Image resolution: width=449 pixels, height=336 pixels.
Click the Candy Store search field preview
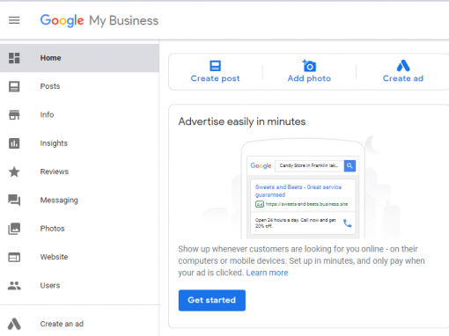[x=309, y=165]
